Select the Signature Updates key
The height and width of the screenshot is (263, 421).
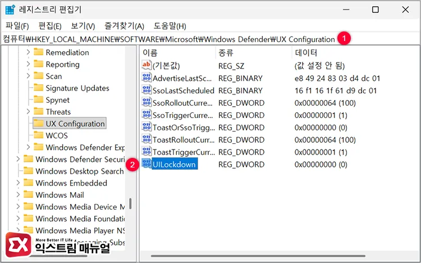click(77, 88)
